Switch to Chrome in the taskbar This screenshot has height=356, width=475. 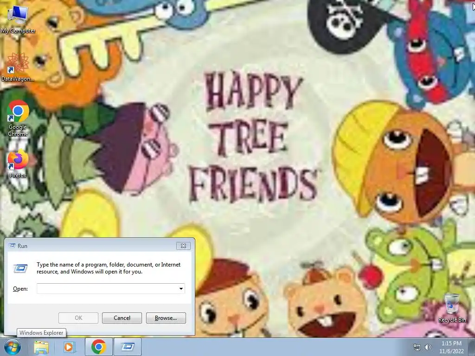point(99,347)
